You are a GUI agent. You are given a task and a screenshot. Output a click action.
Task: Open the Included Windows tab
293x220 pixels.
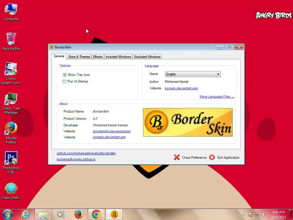point(118,57)
